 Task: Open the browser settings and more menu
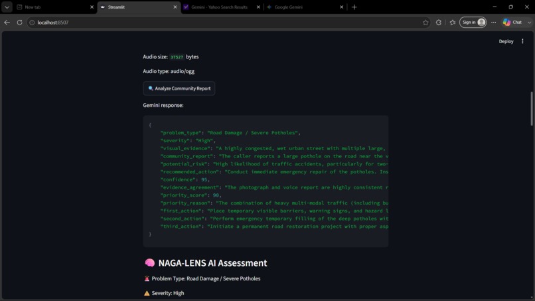(x=493, y=23)
